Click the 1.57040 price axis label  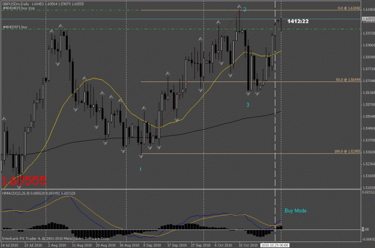pos(369,81)
